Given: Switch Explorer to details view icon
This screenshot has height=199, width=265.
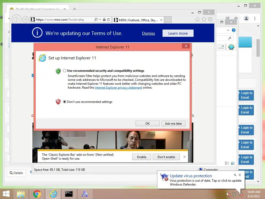Looking at the screenshot, I should click(227, 163).
